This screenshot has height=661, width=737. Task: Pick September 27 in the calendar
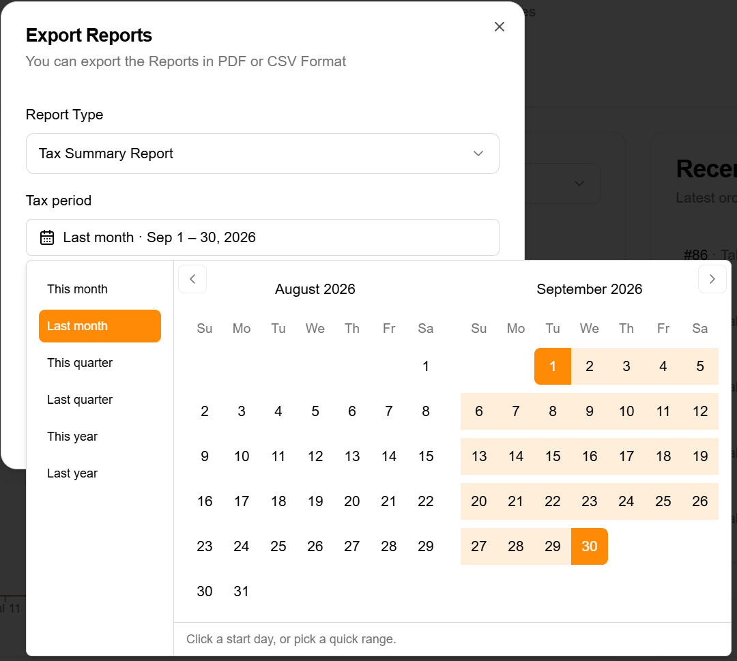pyautogui.click(x=479, y=546)
